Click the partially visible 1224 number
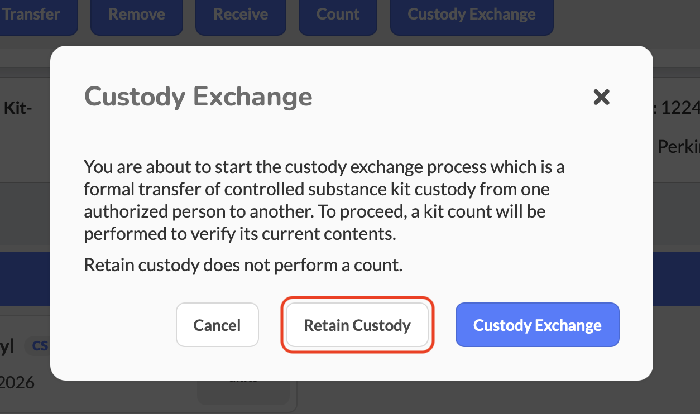Screen dimensions: 700x414 (x=679, y=108)
